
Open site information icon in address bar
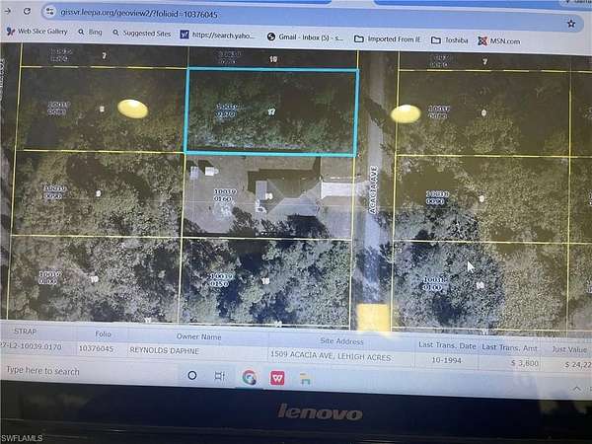click(x=50, y=12)
